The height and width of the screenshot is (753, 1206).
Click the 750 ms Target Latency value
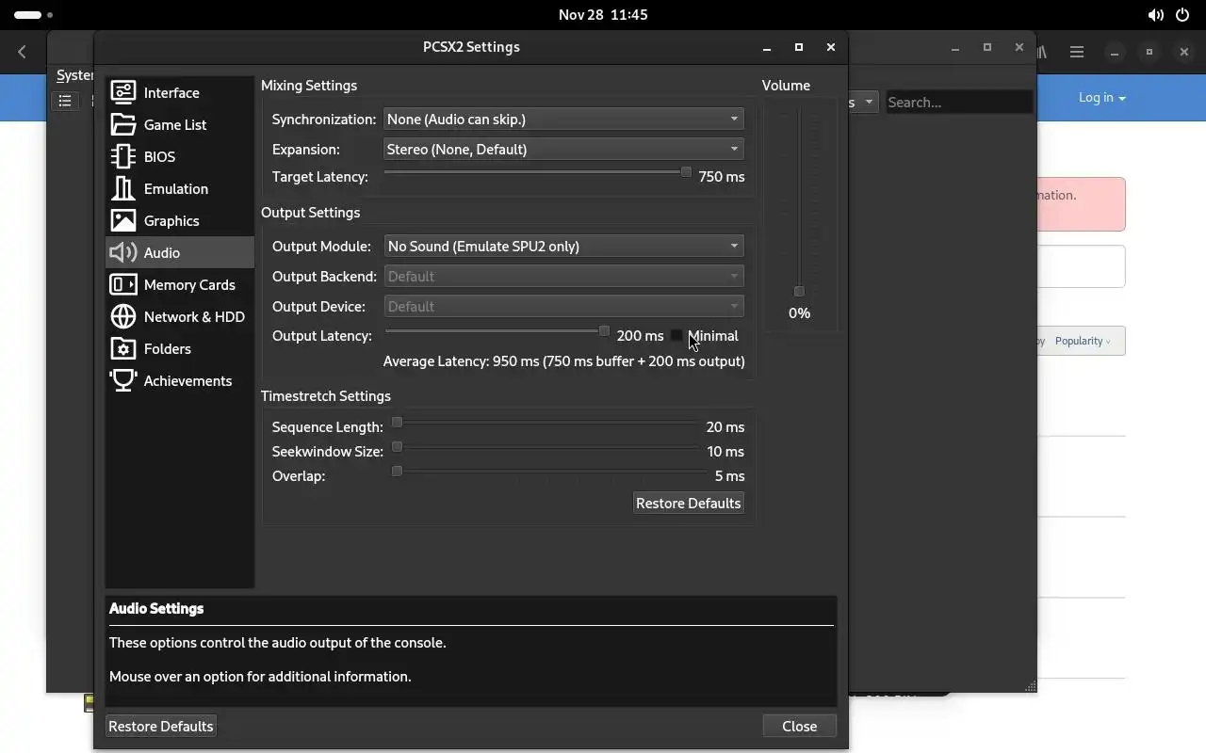722,176
